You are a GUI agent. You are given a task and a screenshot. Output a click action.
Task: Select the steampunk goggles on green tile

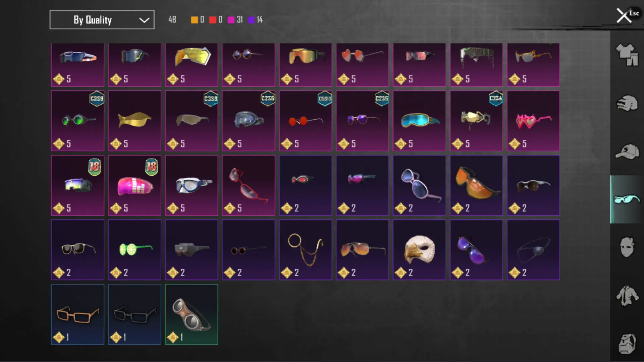point(192,314)
